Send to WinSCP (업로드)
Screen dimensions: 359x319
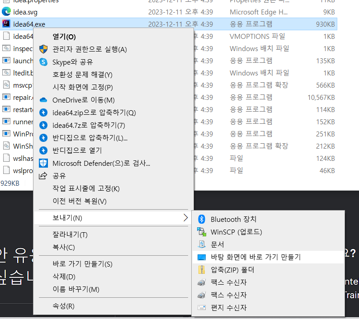(x=236, y=232)
